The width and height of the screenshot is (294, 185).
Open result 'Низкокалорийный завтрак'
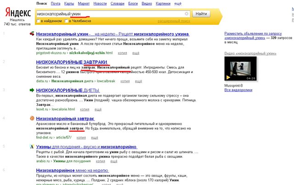(x=65, y=119)
